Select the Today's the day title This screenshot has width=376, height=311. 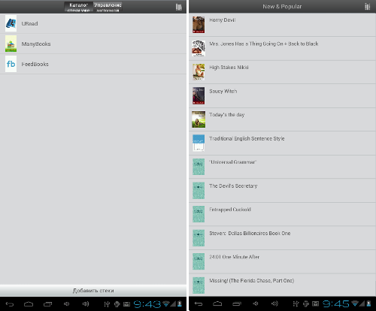point(227,115)
